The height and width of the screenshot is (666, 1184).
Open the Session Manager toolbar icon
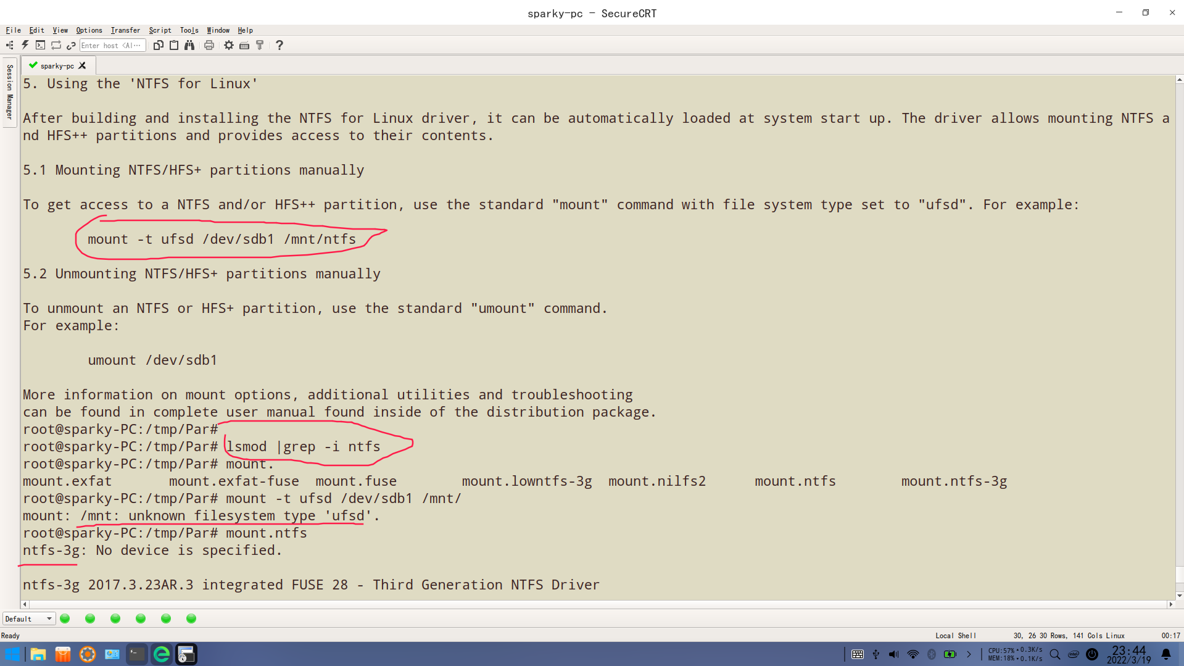(9, 45)
